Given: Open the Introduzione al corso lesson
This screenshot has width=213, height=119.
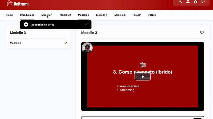Looking at the screenshot, I should [x=43, y=25].
